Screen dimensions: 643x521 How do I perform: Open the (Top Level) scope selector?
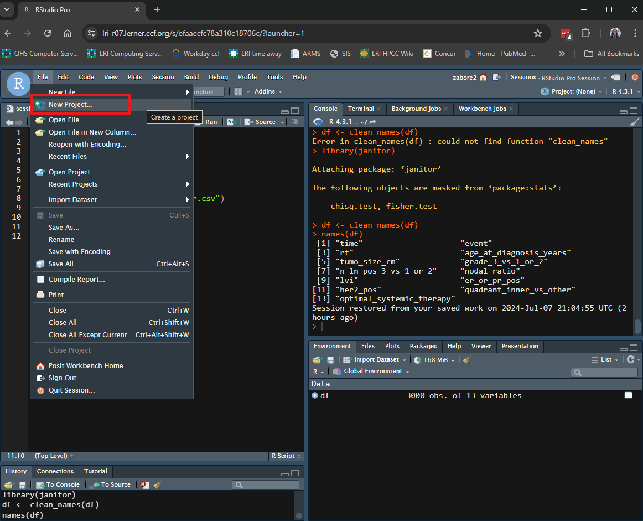[54, 456]
